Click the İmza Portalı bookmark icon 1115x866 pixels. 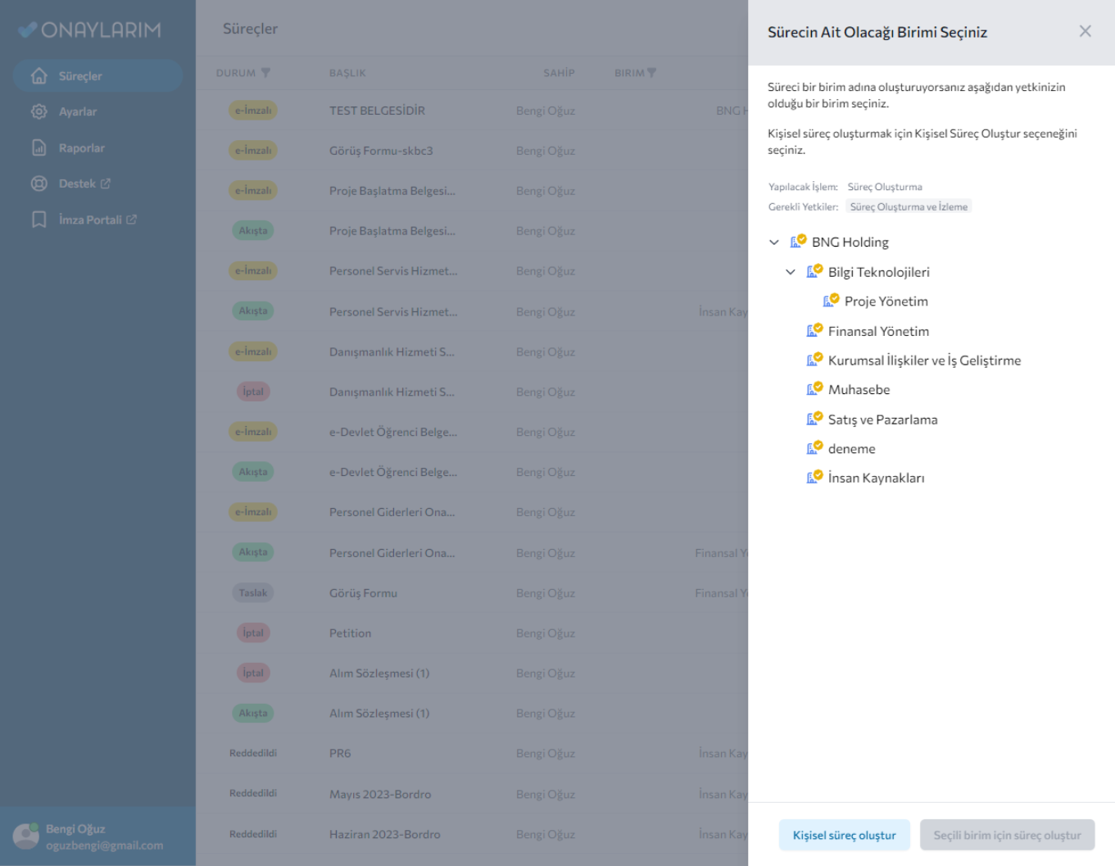(39, 220)
